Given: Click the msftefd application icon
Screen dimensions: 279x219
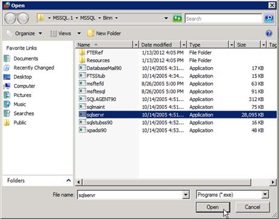Looking at the screenshot, I should [82, 83].
